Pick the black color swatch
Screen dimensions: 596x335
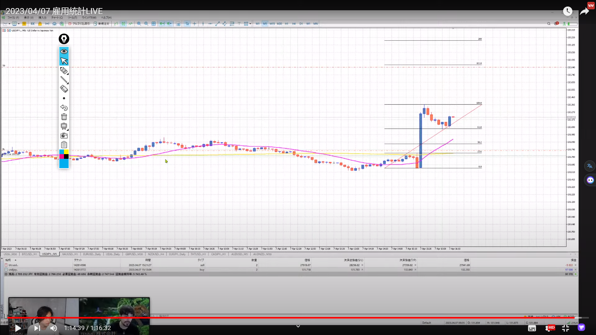(x=66, y=157)
